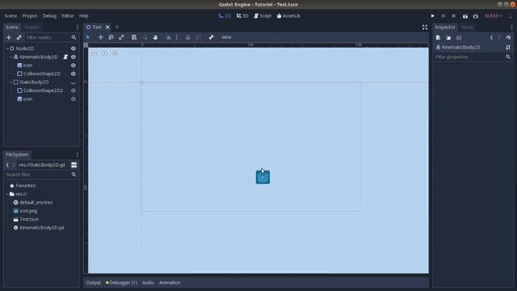Zoom out the 2D viewport
517x291 pixels.
[x=95, y=53]
